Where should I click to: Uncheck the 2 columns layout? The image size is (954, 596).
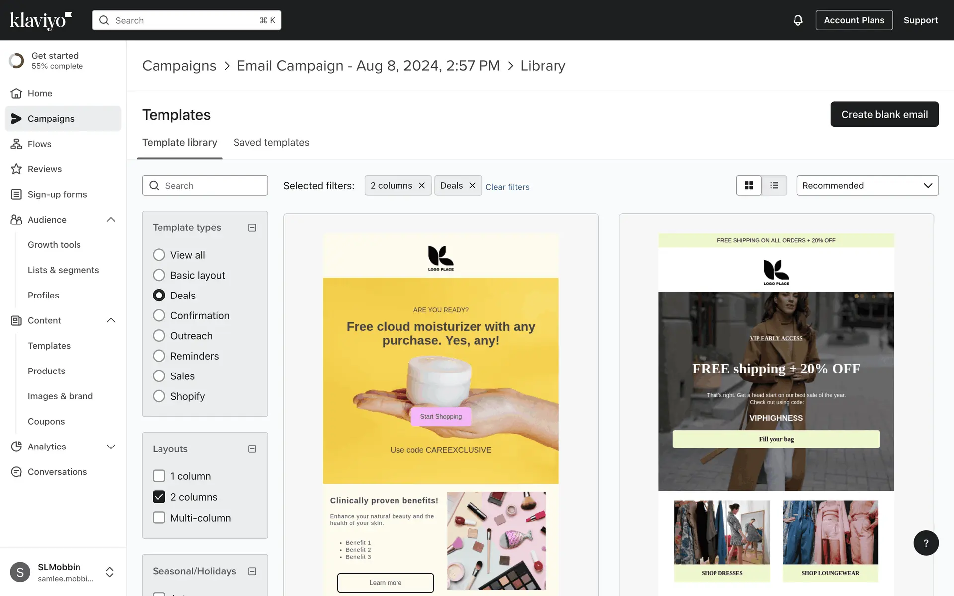coord(159,497)
